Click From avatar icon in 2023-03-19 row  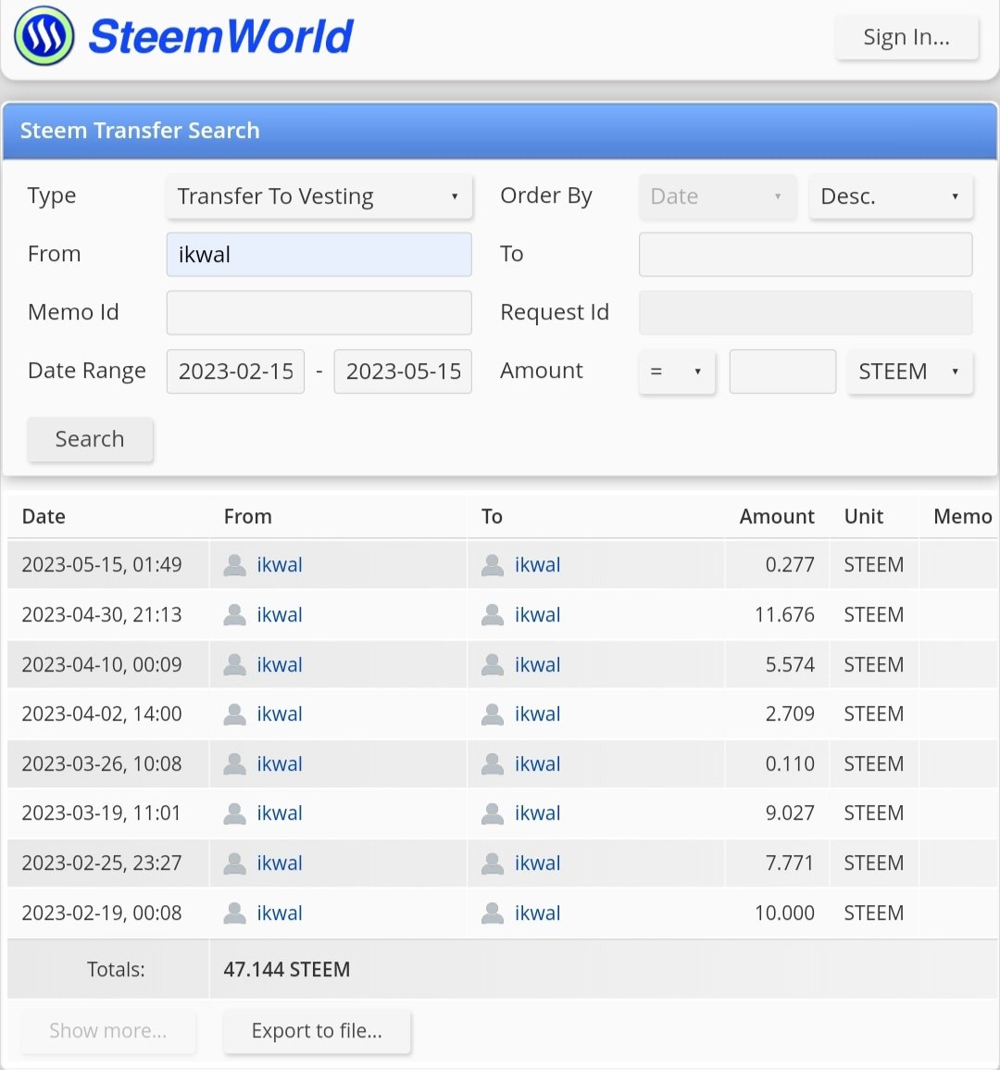pyautogui.click(x=234, y=813)
